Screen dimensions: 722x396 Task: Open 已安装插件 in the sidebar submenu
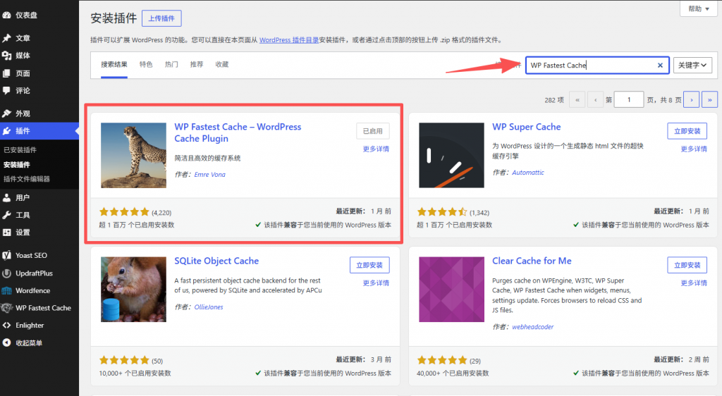[x=20, y=150]
